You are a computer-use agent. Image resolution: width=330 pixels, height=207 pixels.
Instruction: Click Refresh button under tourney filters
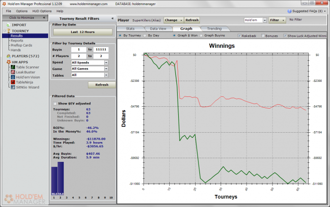[x=102, y=85]
